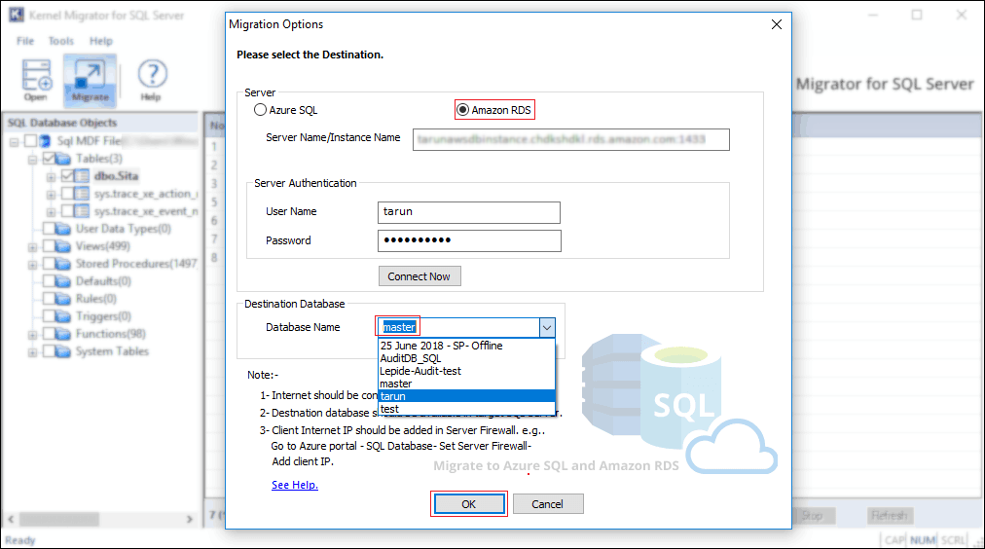
Task: Click the Kernel Migrator app logo icon
Action: pyautogui.click(x=16, y=15)
